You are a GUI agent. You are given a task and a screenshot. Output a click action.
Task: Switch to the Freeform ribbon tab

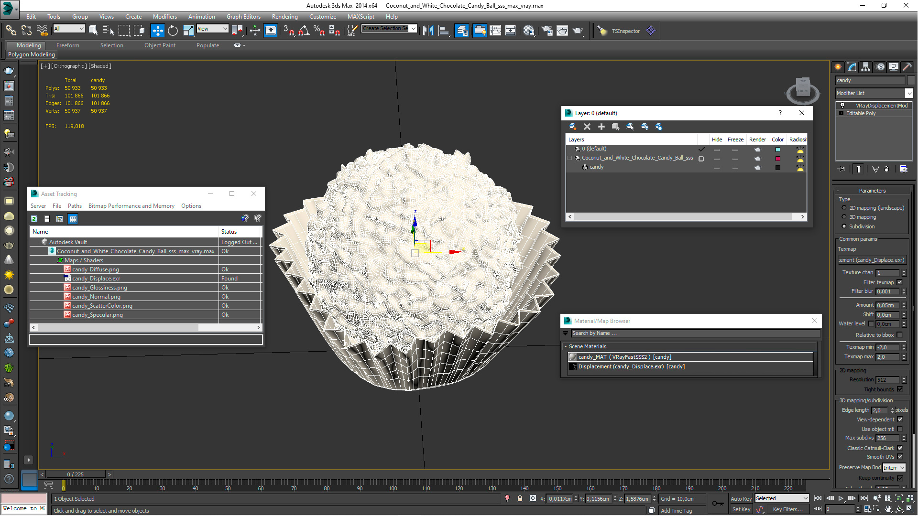coord(67,45)
